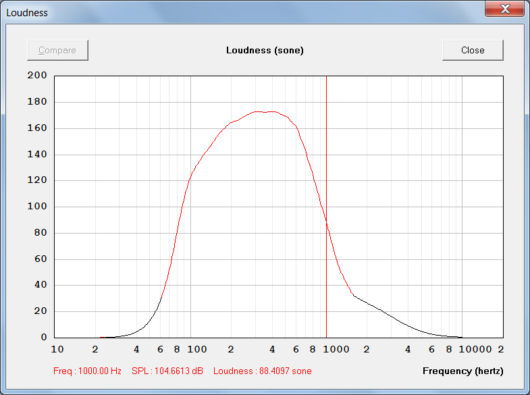The image size is (530, 395).
Task: Click the 180 y-axis label
Action: pos(37,101)
